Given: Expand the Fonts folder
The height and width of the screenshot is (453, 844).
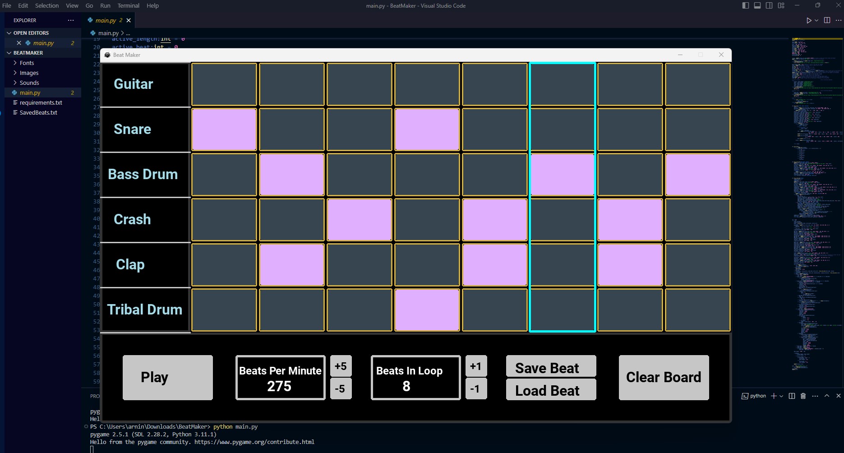Looking at the screenshot, I should point(27,63).
